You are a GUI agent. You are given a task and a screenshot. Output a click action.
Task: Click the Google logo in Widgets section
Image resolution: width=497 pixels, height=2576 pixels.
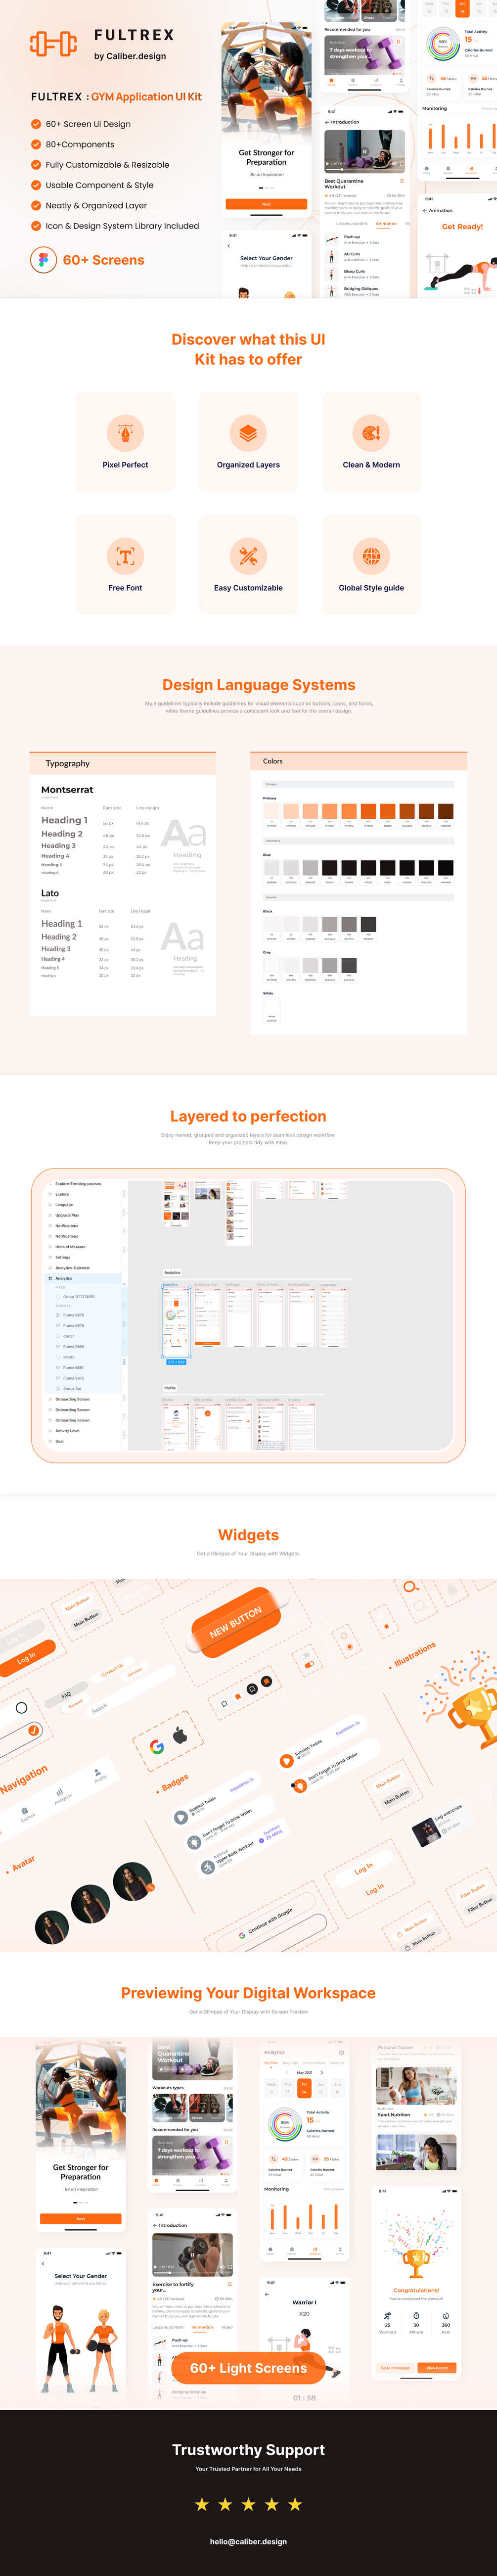pos(157,1747)
